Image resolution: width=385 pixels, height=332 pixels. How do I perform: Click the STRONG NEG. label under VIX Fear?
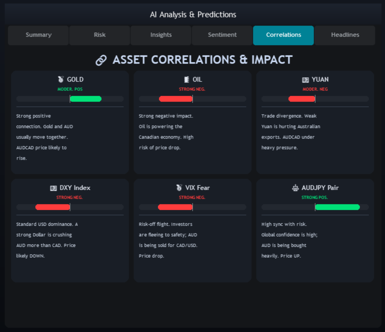pyautogui.click(x=192, y=198)
